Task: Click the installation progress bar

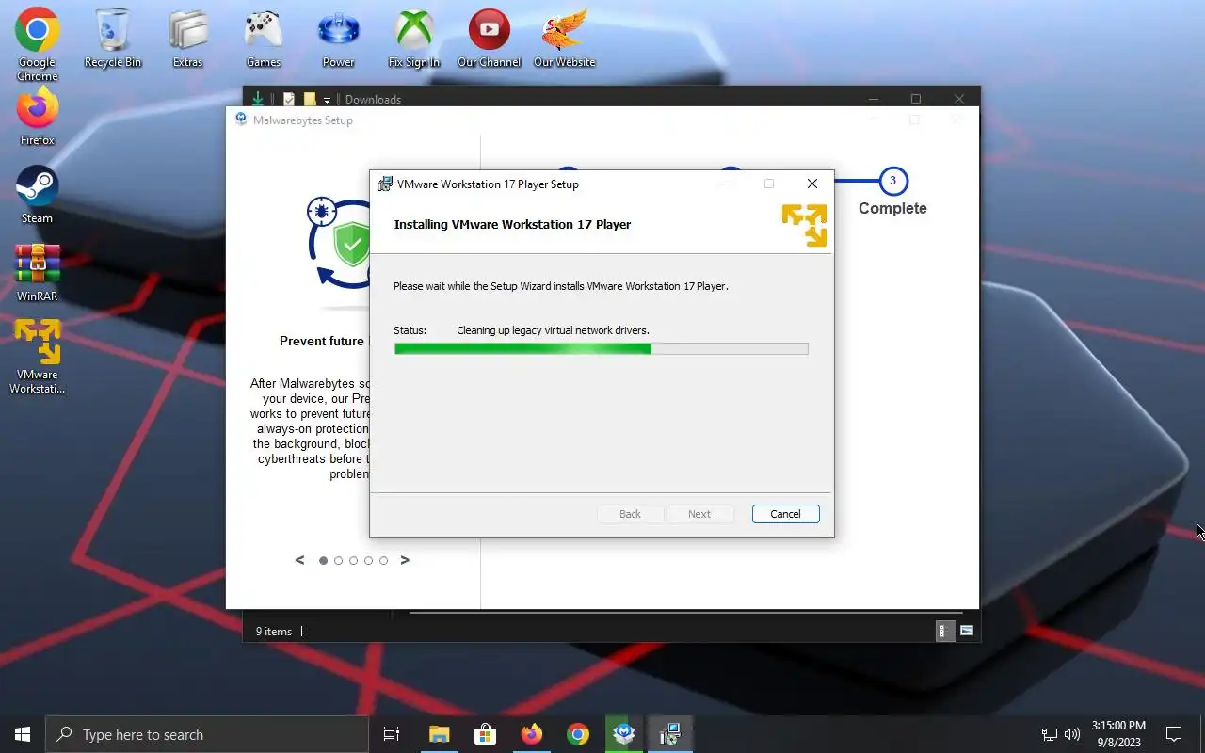Action: [x=601, y=348]
